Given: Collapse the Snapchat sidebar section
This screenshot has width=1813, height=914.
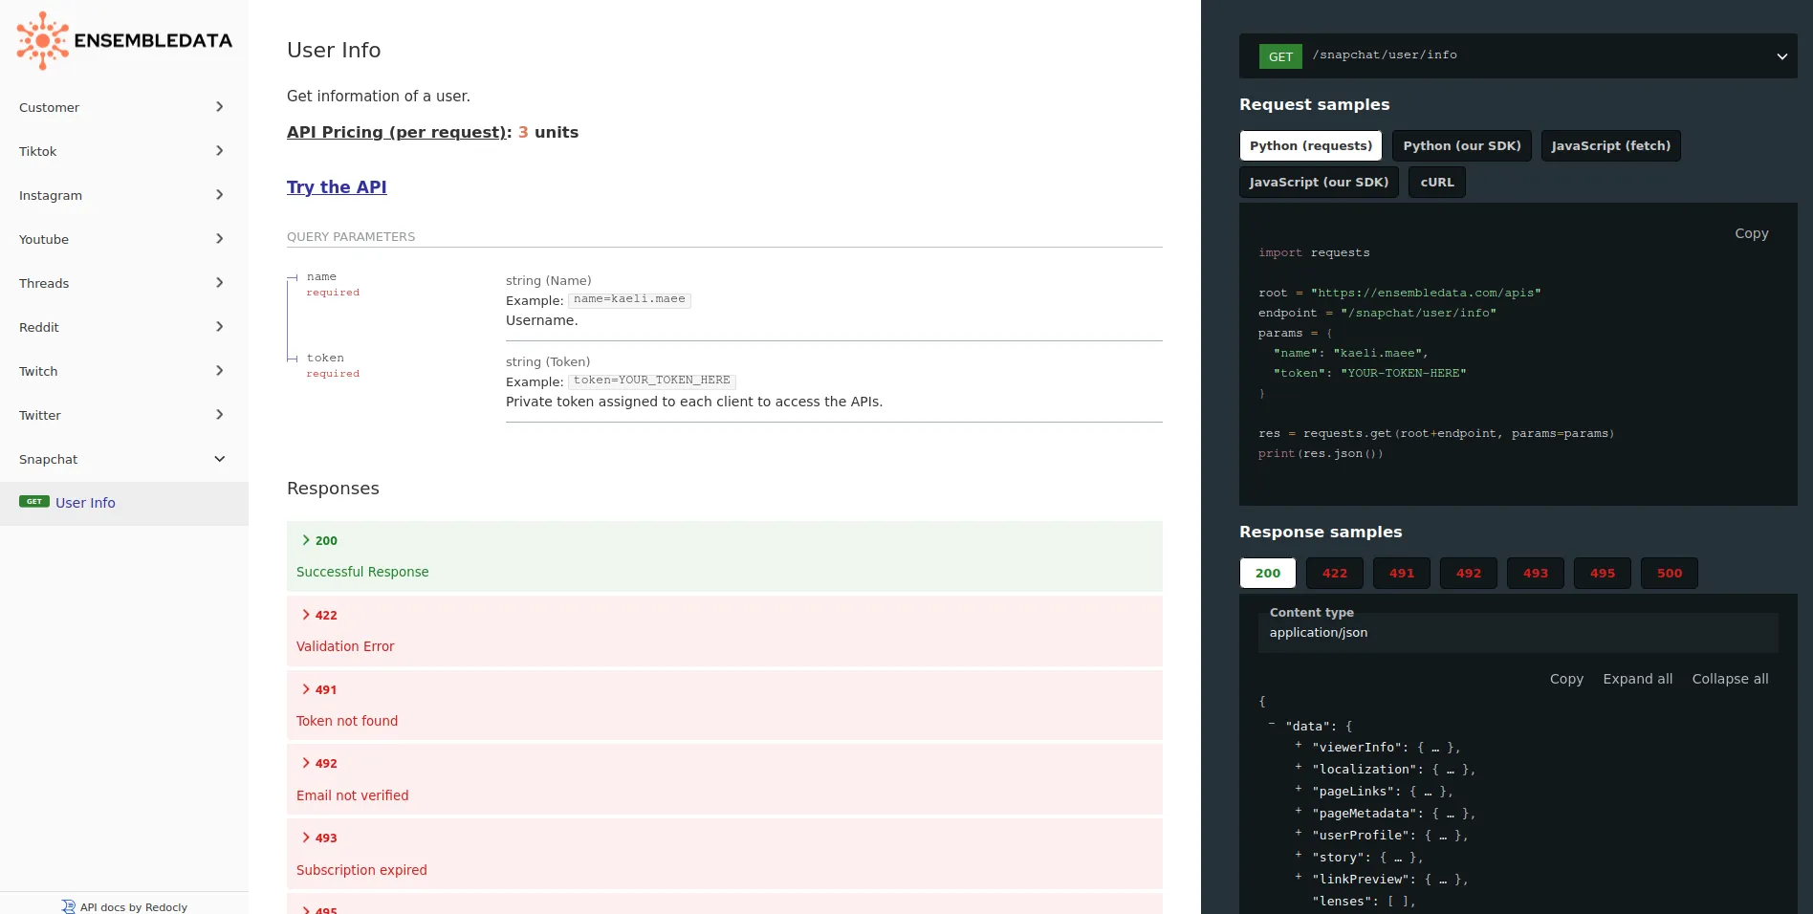Looking at the screenshot, I should [x=124, y=459].
